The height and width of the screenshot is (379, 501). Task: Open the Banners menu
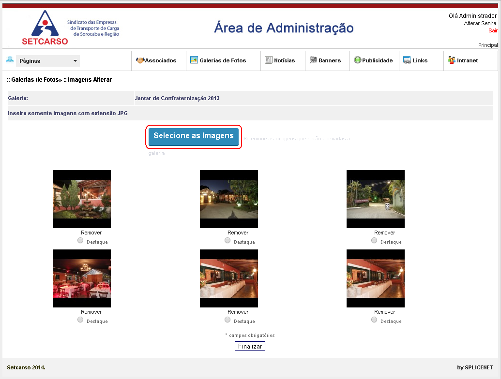pos(330,60)
